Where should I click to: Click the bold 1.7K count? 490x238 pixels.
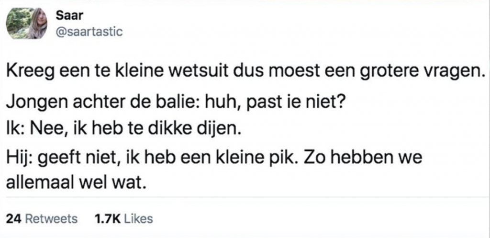[x=108, y=219]
